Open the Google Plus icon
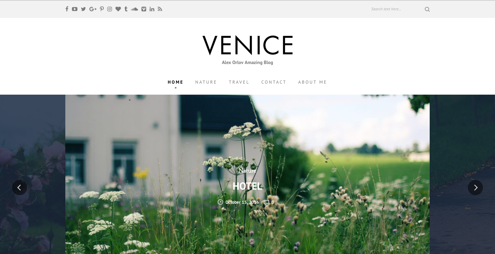This screenshot has height=254, width=495. [x=93, y=9]
